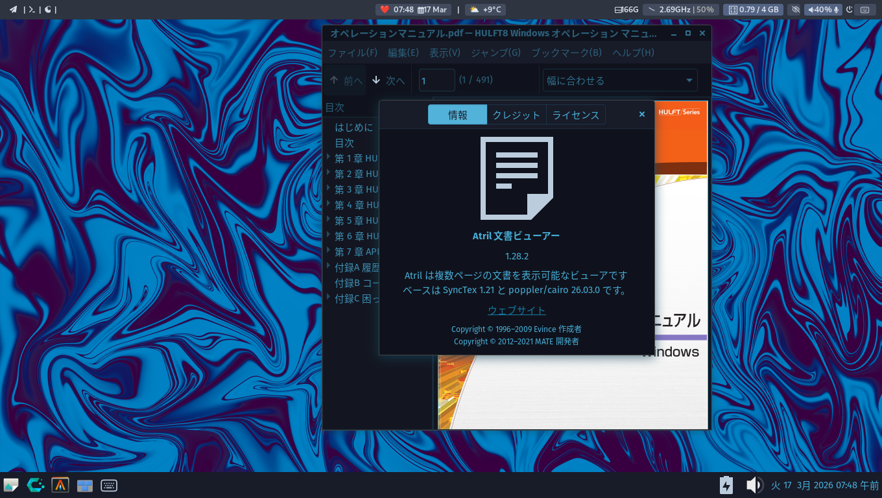Click the keyboard layout icon in top panel
The image size is (882, 498).
(864, 10)
